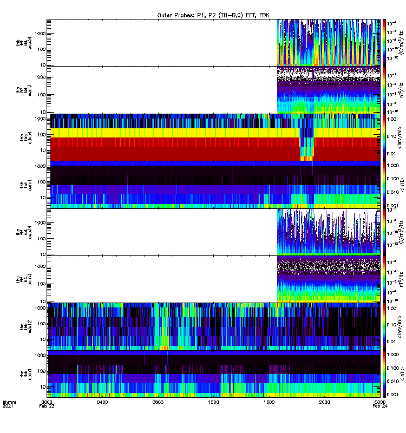Image resolution: width=406 pixels, height=433 pixels.
Task: Click the "<|mV/m|>" unit label of the thc edc12 color bar
Action: coord(400,327)
